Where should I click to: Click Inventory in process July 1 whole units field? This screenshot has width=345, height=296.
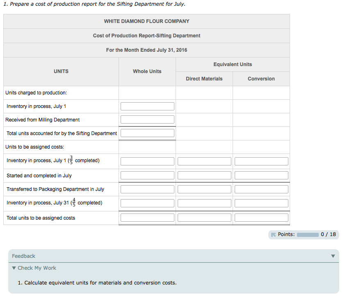pos(147,106)
